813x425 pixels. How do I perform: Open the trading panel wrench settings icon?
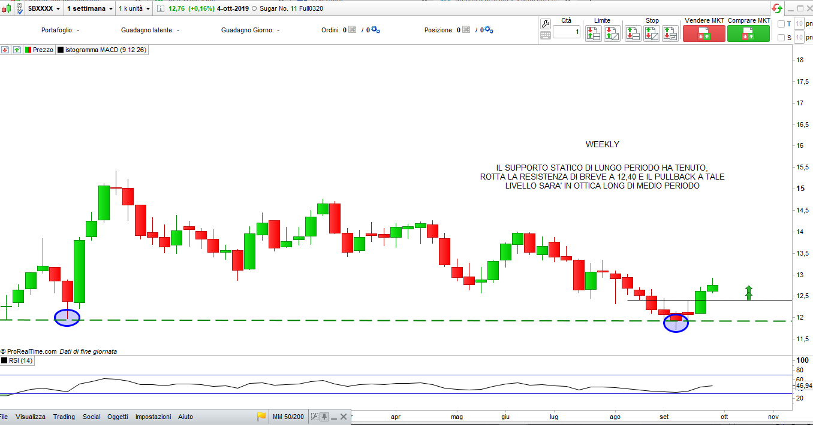tap(546, 24)
